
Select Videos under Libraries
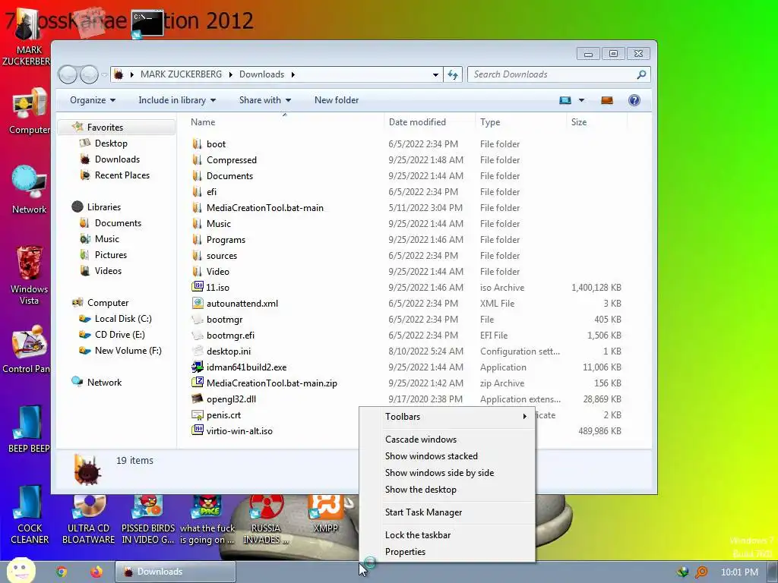coord(108,271)
